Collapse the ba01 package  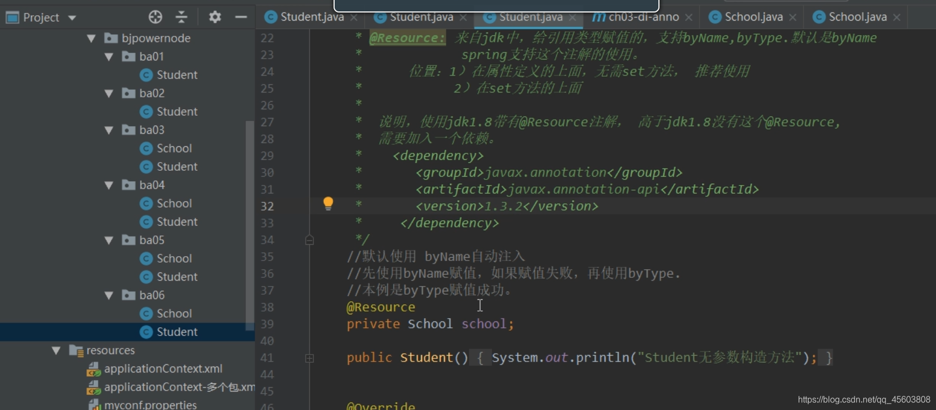click(109, 57)
